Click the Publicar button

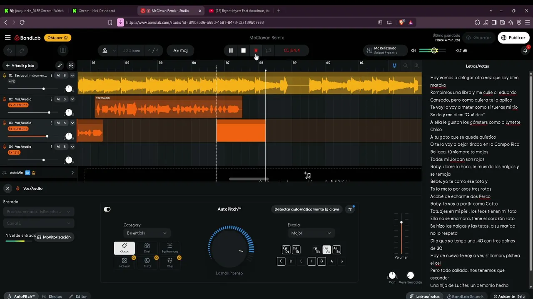[x=513, y=38]
